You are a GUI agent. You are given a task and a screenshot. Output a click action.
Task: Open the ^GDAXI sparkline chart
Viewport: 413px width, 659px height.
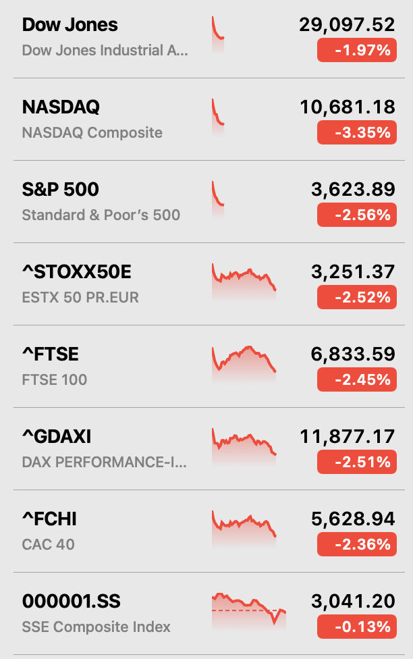pos(244,447)
